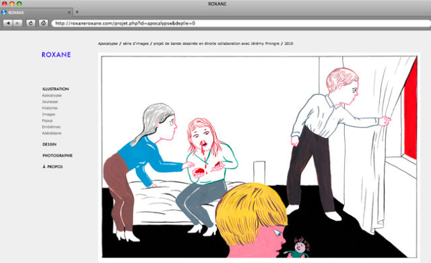Open the ILLUSTRATION menu section

coord(55,89)
